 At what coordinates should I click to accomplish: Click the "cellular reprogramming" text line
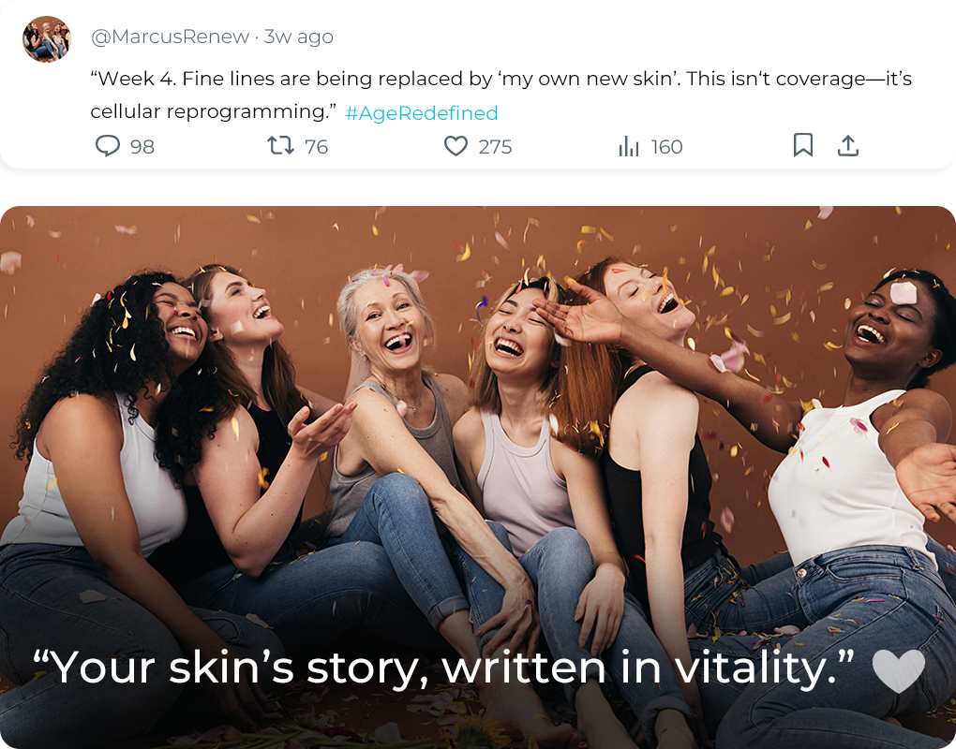(x=213, y=112)
